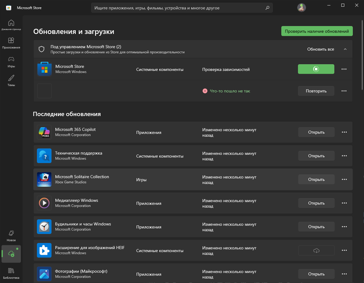Select Downloads cloud icon in sidebar
The height and width of the screenshot is (283, 364).
[x=11, y=254]
